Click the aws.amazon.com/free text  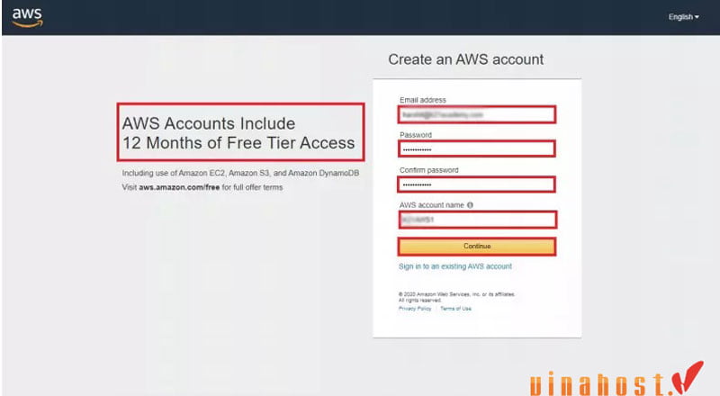[x=179, y=187]
